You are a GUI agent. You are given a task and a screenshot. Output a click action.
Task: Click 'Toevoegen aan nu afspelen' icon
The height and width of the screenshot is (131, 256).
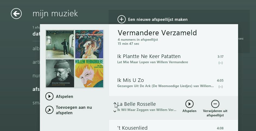(x=49, y=110)
